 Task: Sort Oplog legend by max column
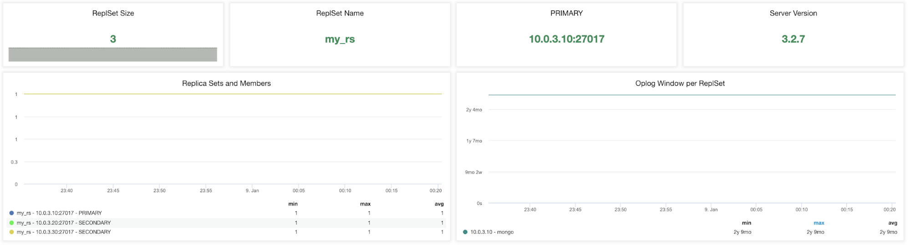coord(819,223)
